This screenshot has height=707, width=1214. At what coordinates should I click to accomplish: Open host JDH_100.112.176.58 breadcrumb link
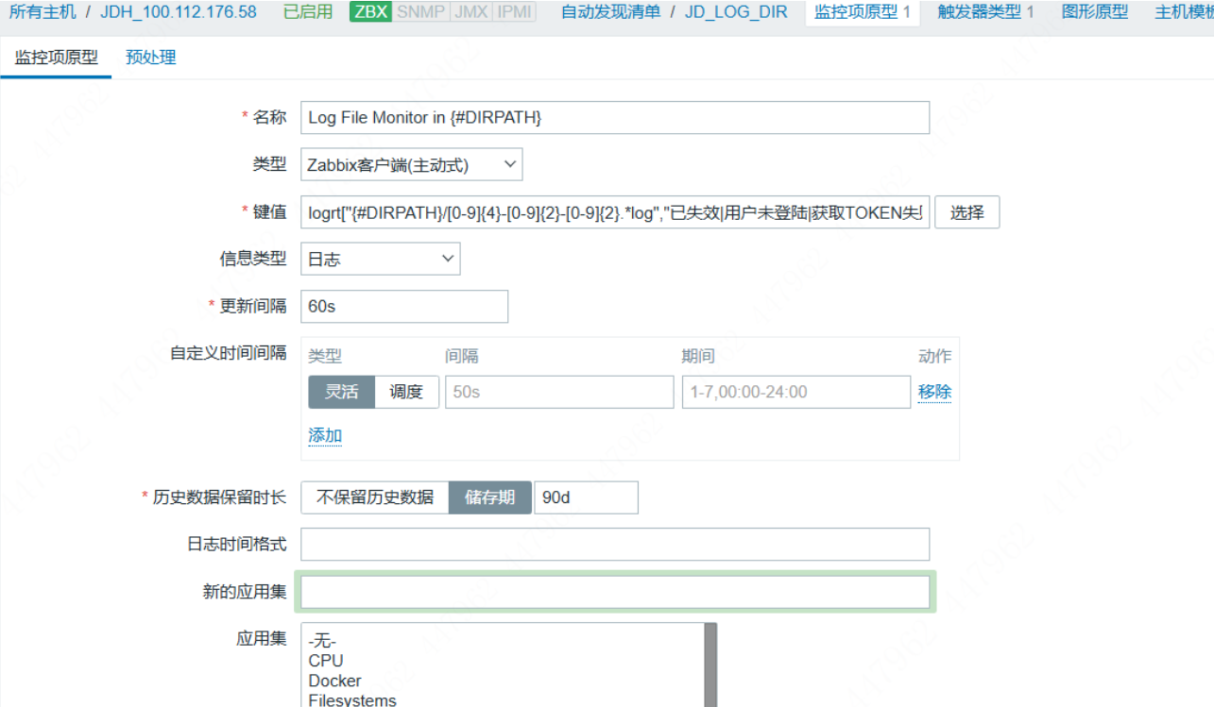pos(179,12)
